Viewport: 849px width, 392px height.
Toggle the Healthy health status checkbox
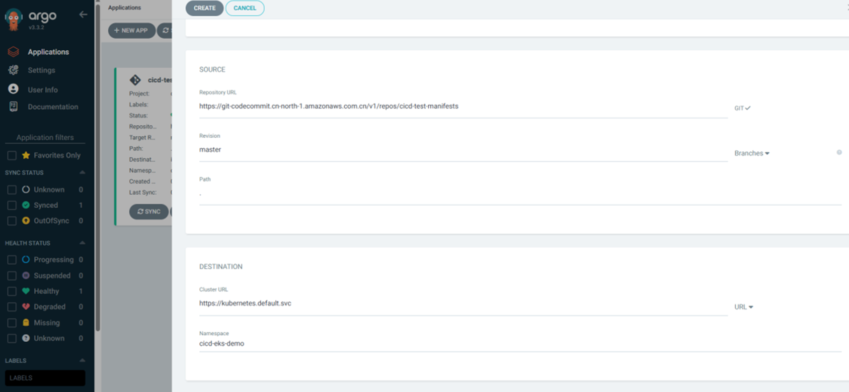coord(12,291)
